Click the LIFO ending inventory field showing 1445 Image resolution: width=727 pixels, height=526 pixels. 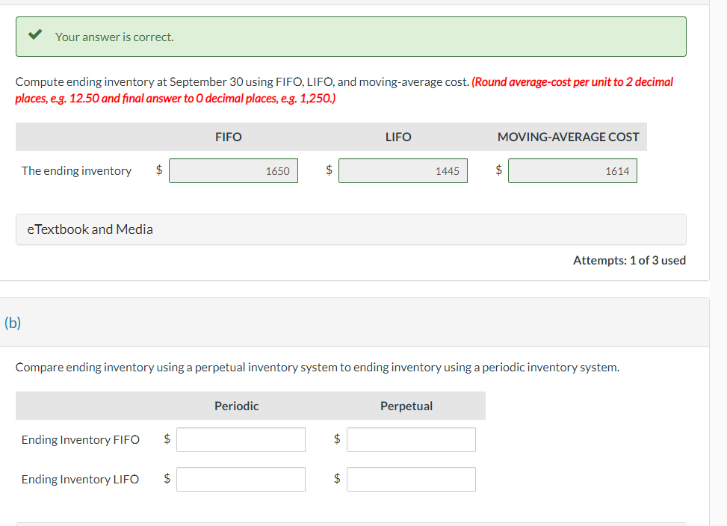point(403,171)
